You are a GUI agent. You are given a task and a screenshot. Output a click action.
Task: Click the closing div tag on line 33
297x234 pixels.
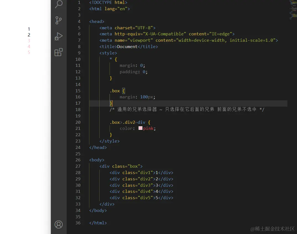pyautogui.click(x=107, y=204)
